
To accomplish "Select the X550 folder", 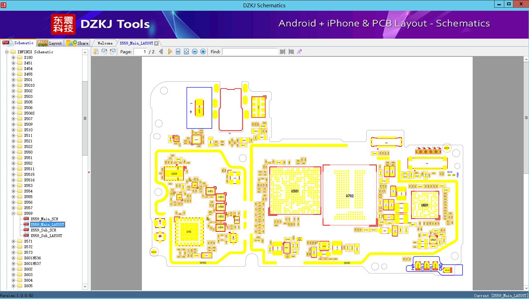I will tap(28, 152).
